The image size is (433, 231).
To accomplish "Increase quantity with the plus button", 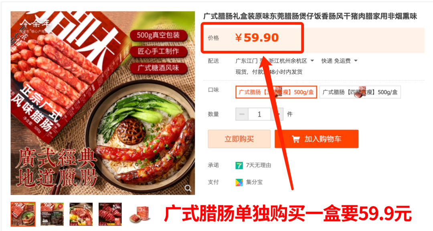I will click(277, 114).
